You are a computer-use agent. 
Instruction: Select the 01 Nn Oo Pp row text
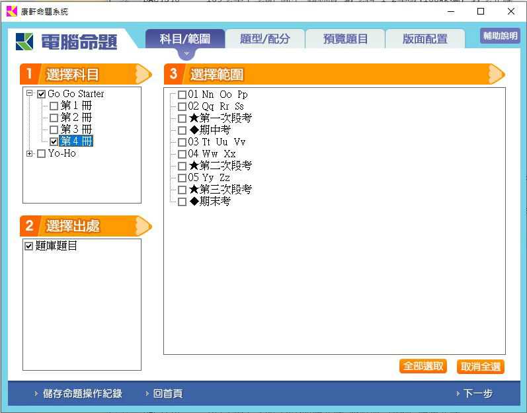tap(218, 94)
